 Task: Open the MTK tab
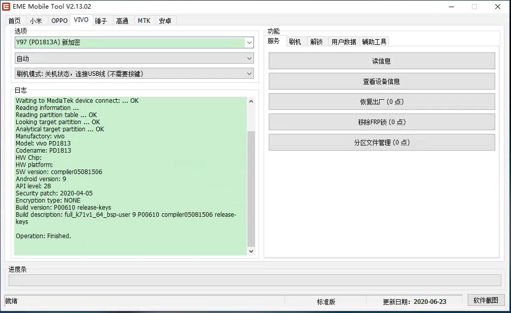click(144, 21)
